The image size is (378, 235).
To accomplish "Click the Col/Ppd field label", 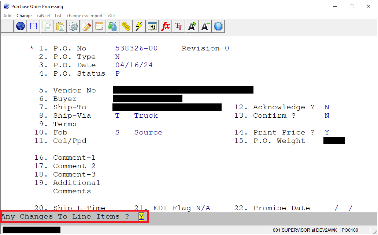I will 70,141.
